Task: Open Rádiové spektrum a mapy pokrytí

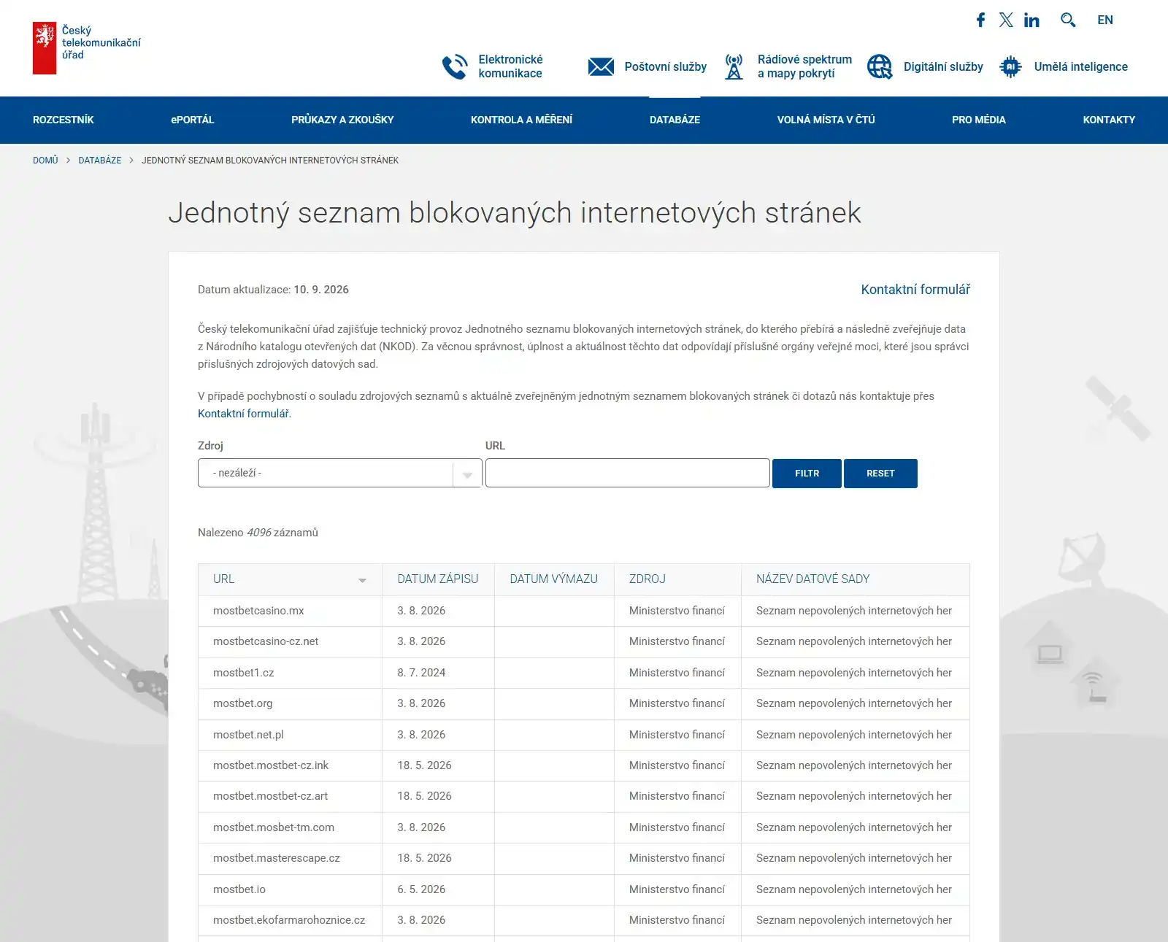Action: tap(804, 66)
